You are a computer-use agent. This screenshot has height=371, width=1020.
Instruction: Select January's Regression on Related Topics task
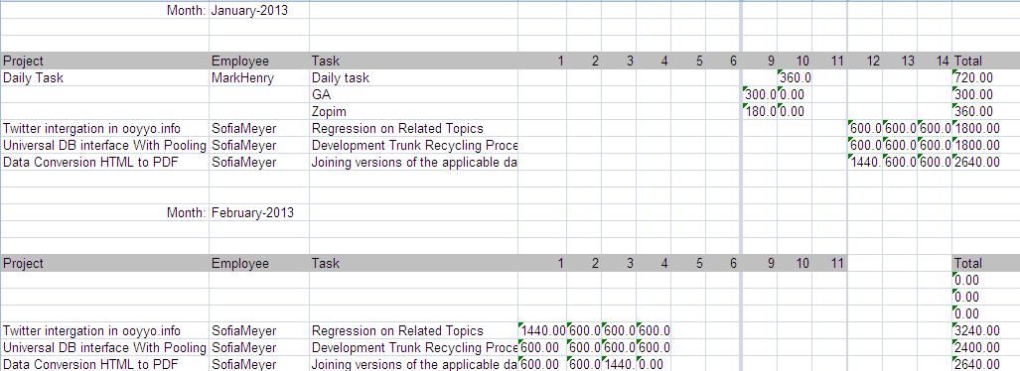click(413, 129)
